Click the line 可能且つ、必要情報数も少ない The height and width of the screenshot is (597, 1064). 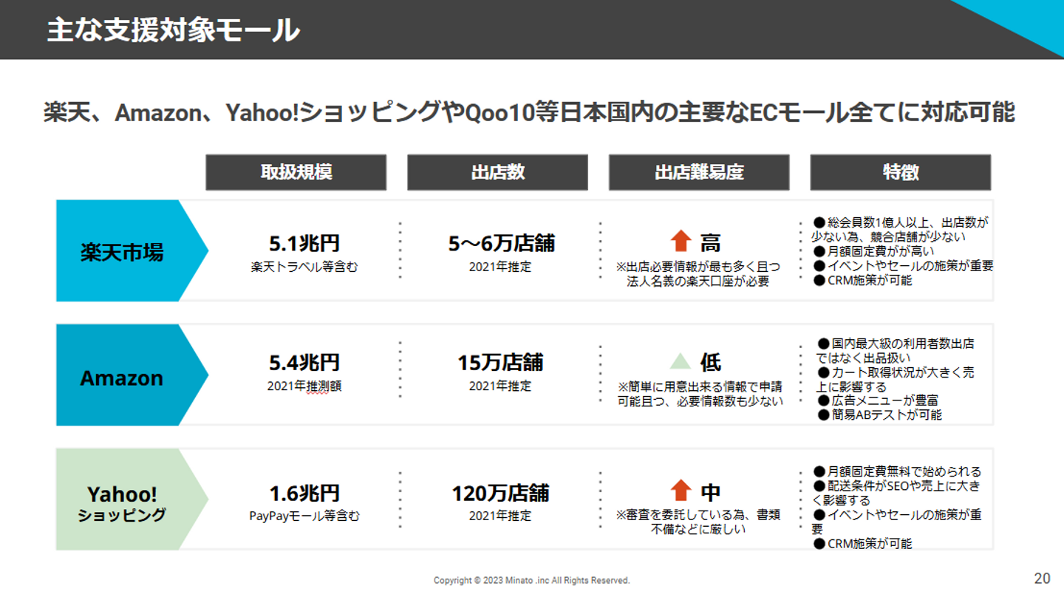(700, 401)
